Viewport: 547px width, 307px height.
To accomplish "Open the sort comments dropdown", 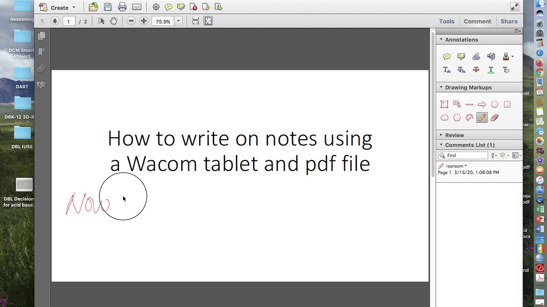I will coord(494,156).
